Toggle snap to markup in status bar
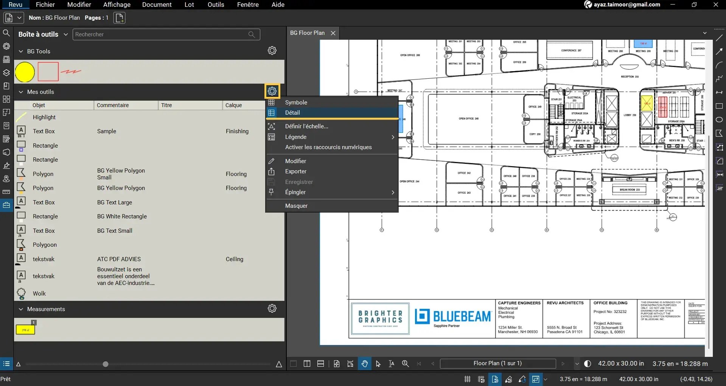Viewport: 726px width, 386px height. [508, 379]
